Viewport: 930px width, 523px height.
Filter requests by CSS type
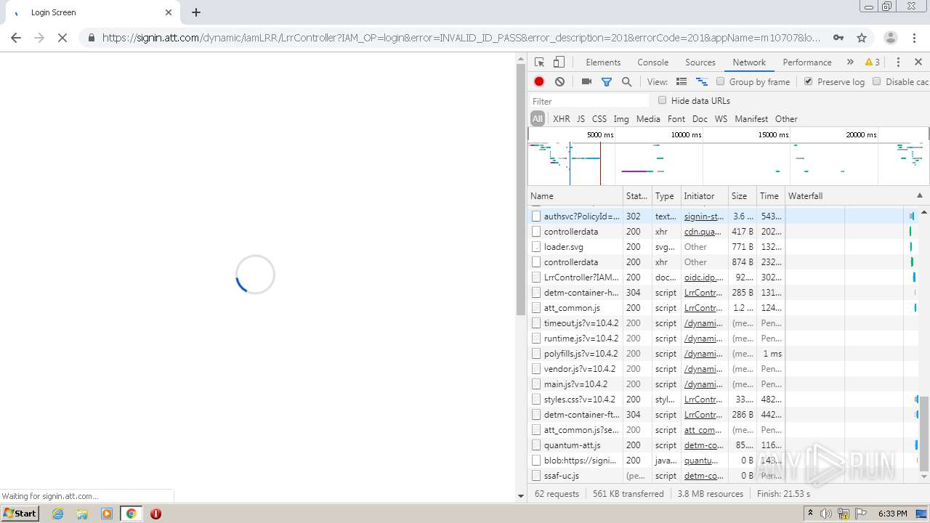599,119
